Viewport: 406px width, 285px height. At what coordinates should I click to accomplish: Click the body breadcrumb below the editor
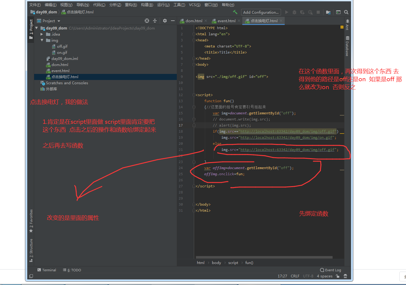click(x=216, y=263)
